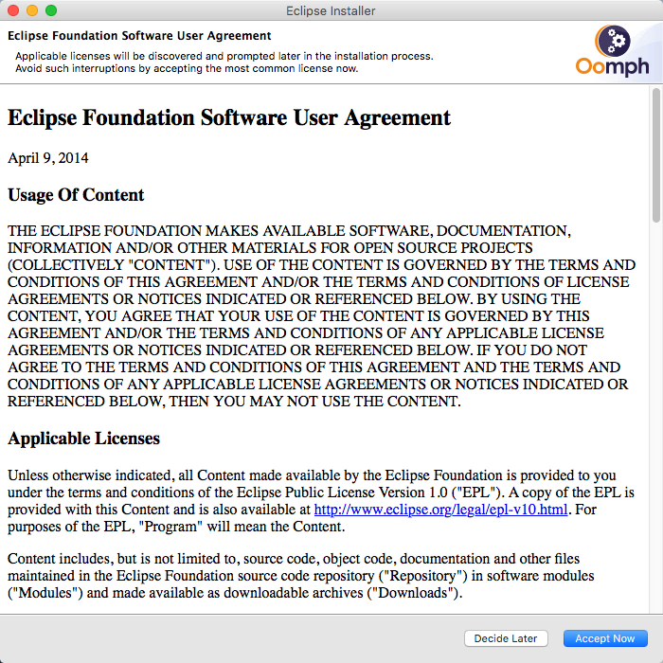Click the 'Unless otherwise indicated' paragraph line
663x663 pixels.
point(312,475)
